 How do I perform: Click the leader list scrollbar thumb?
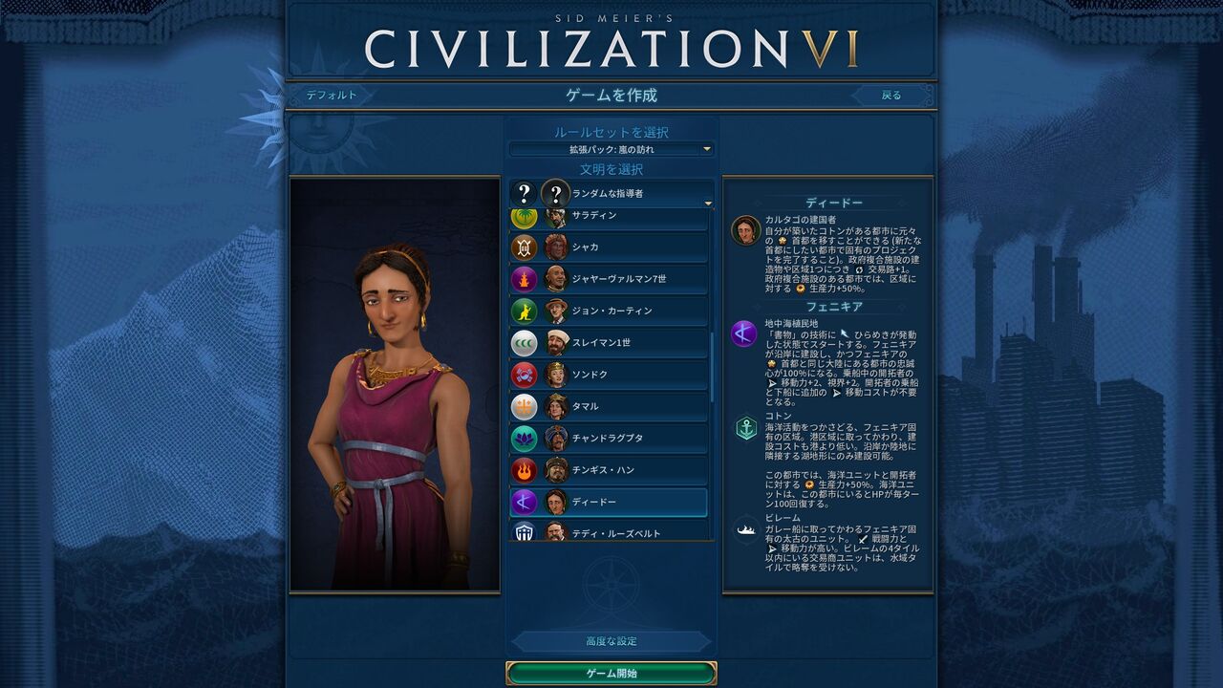[x=712, y=367]
